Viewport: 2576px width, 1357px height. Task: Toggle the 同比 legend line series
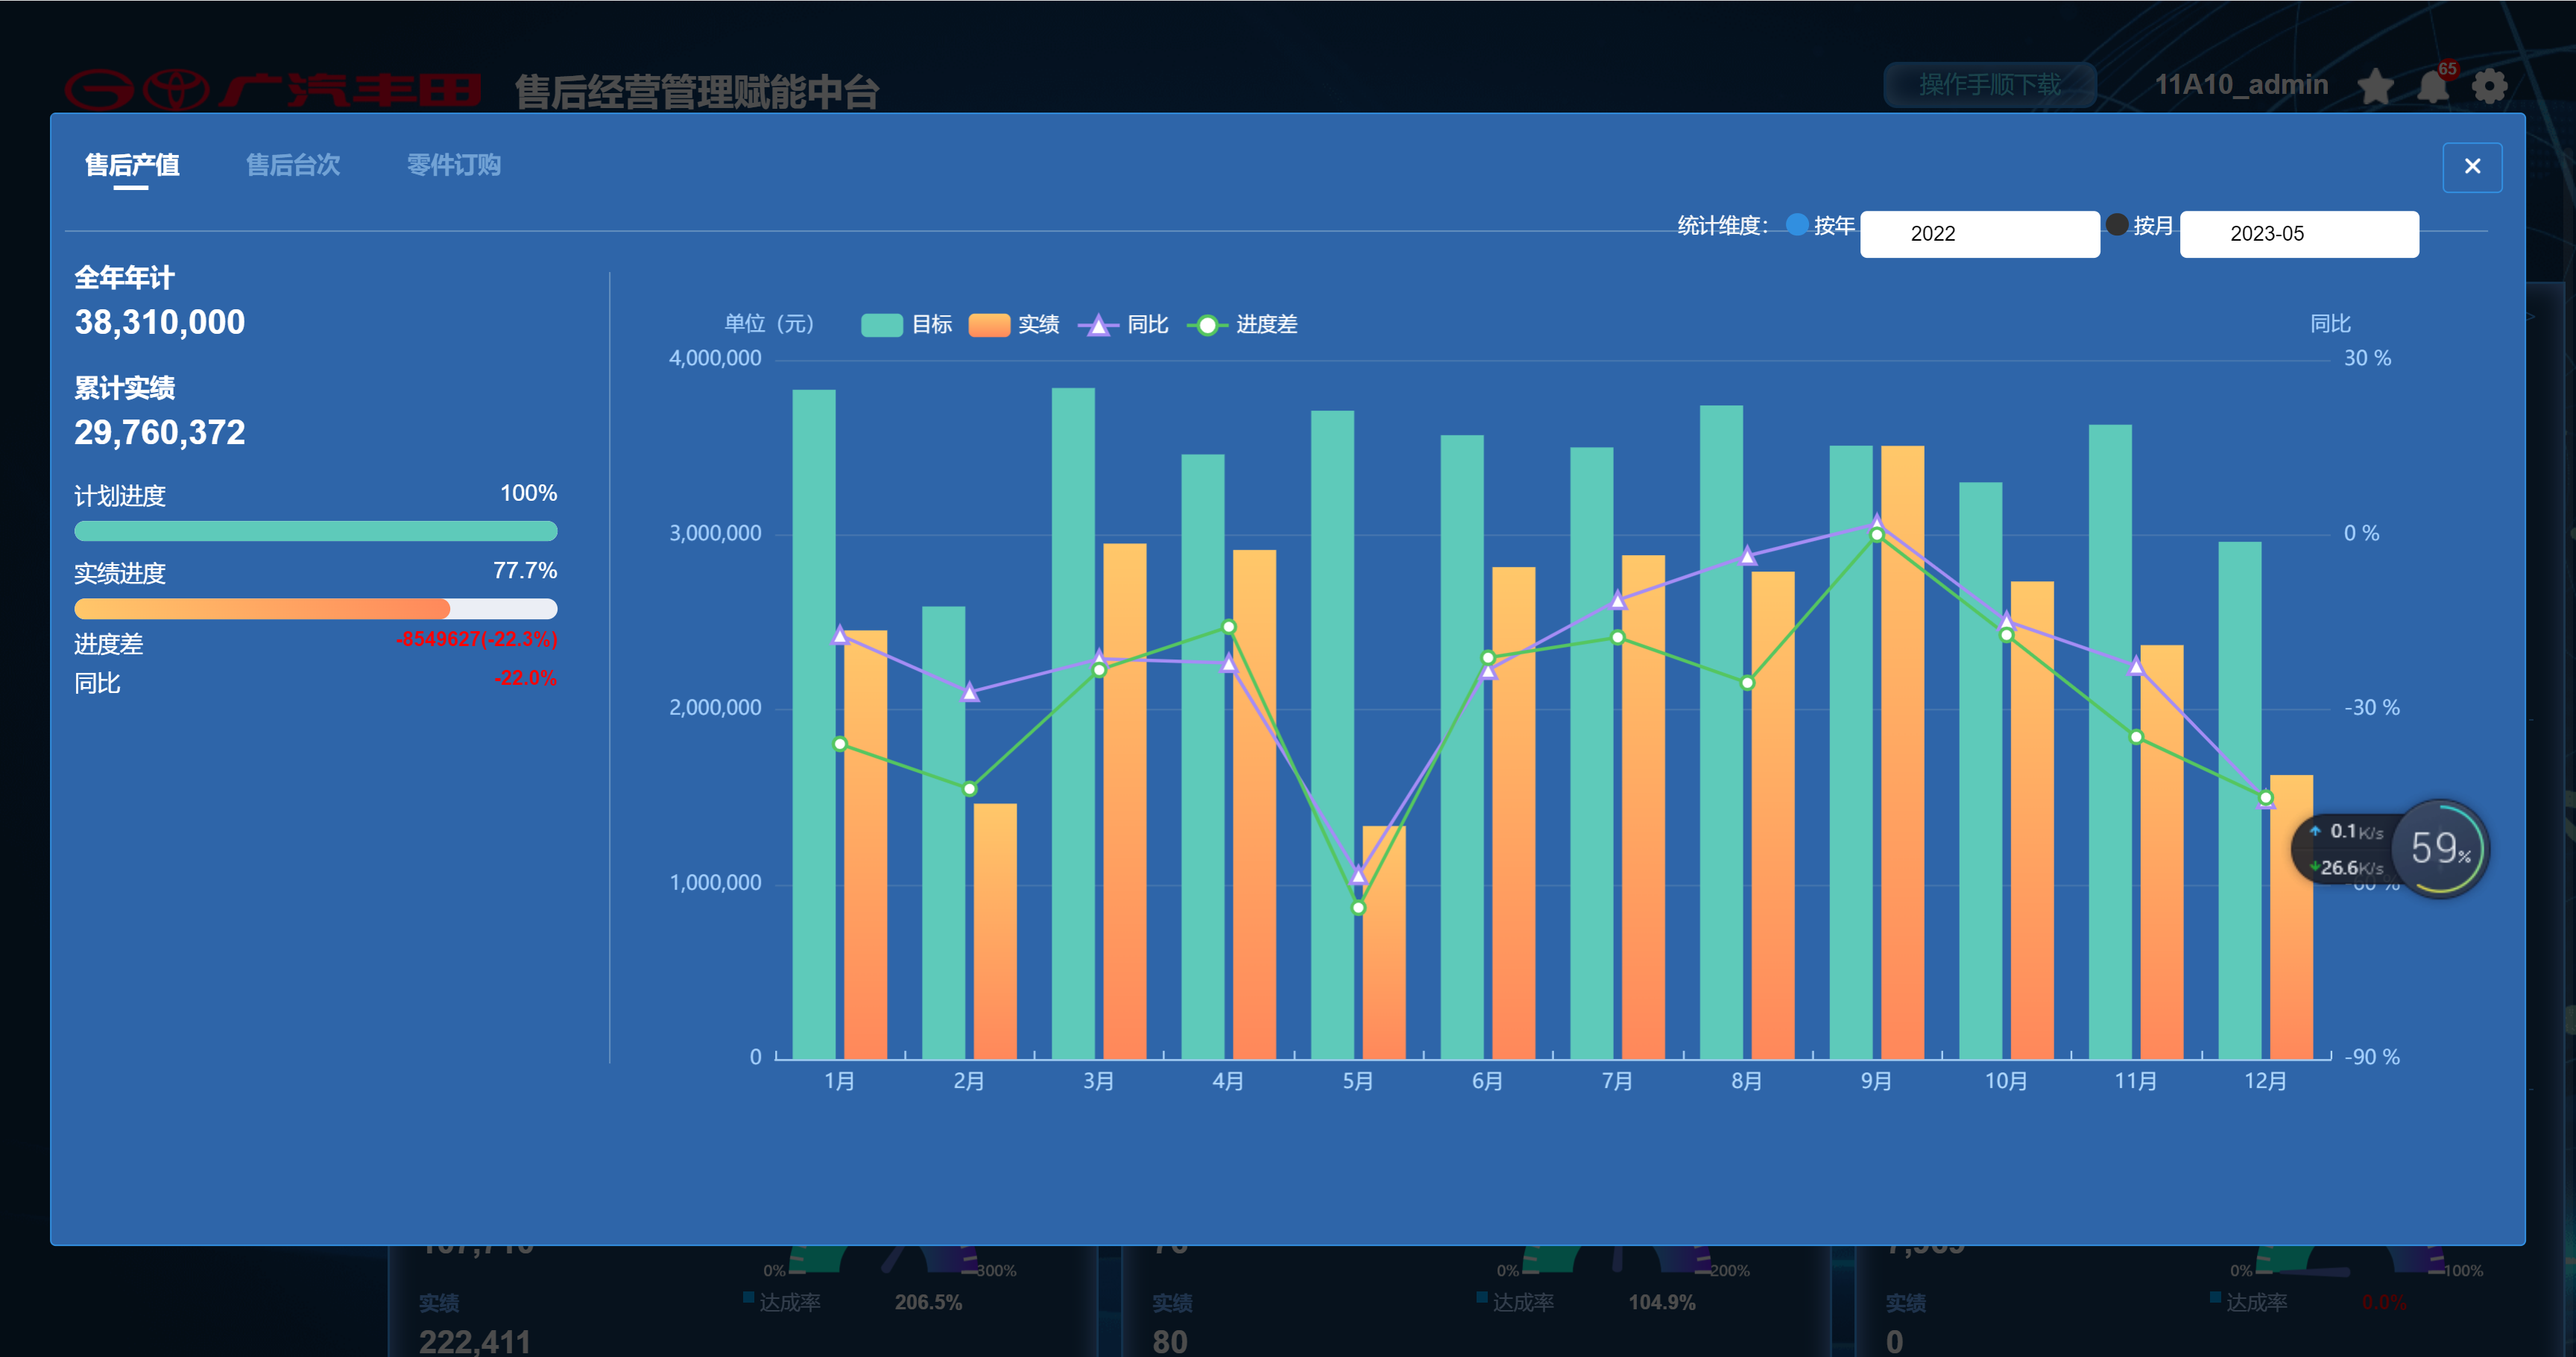(1123, 325)
